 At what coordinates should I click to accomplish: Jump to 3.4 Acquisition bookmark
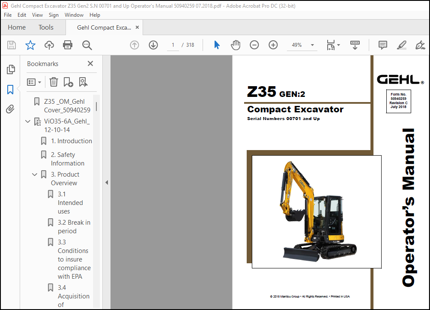tap(74, 296)
